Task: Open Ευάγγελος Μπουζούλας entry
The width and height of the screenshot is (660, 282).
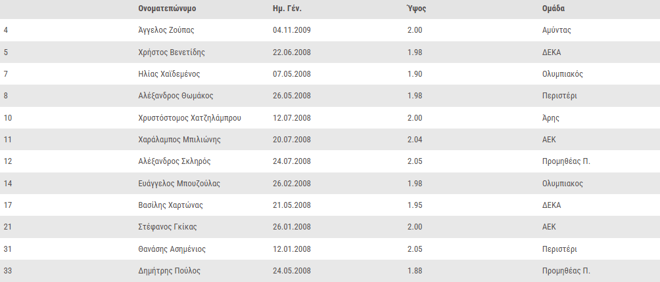Action: point(179,184)
